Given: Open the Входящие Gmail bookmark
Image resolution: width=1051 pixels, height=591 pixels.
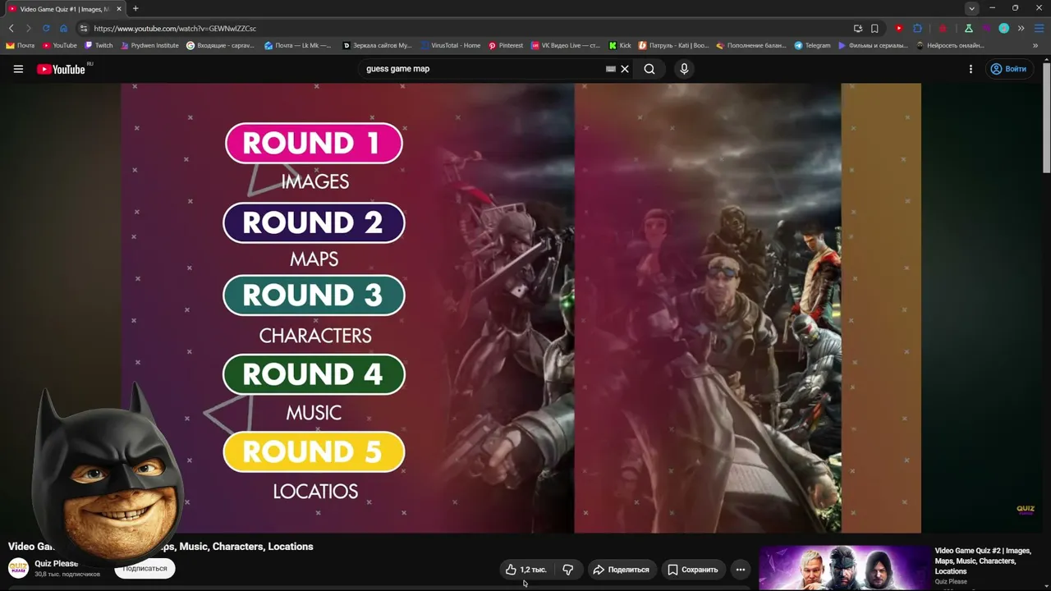Looking at the screenshot, I should point(220,45).
